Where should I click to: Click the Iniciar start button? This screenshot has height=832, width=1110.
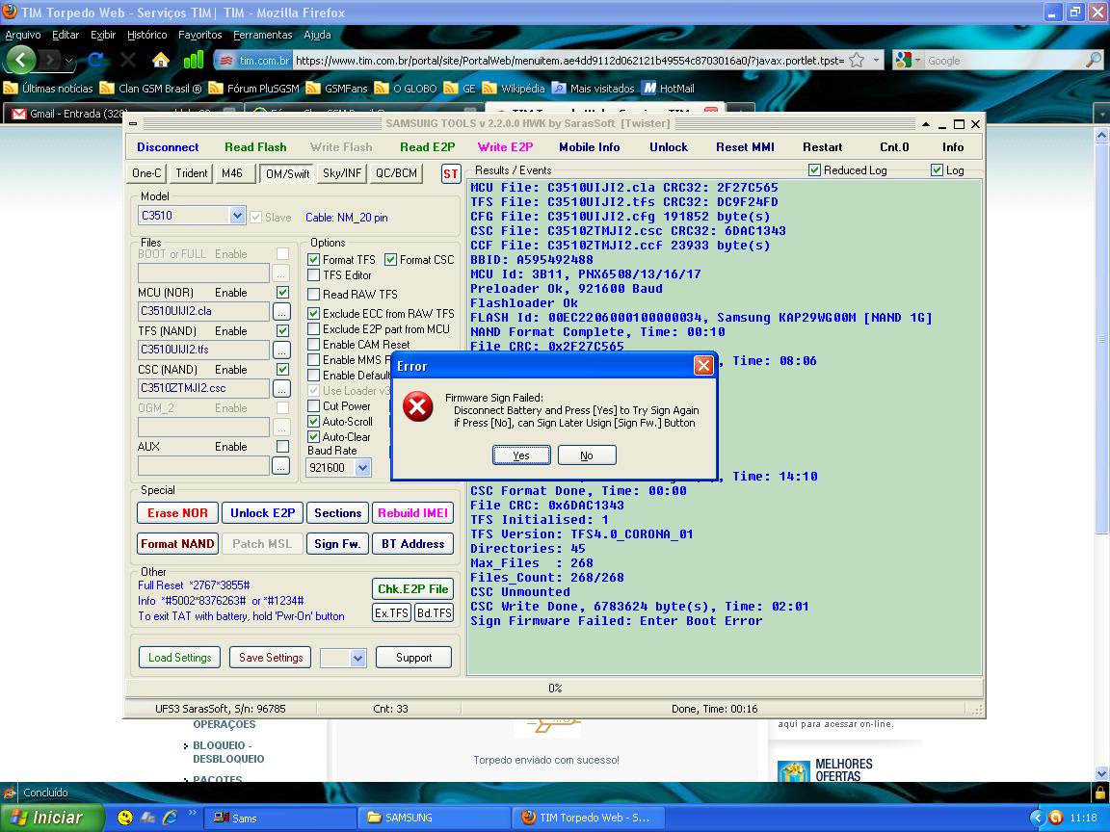tap(51, 818)
